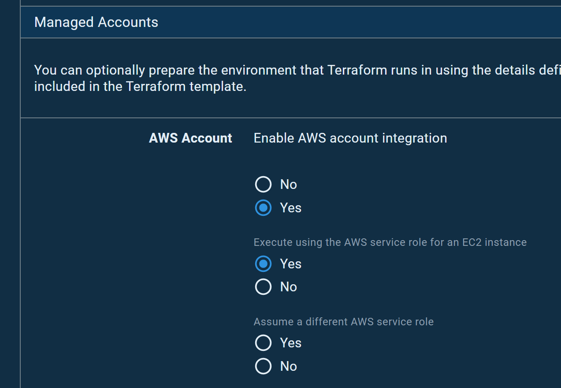Click the "Assume a different AWS service role" label
The height and width of the screenshot is (388, 561).
click(x=344, y=321)
